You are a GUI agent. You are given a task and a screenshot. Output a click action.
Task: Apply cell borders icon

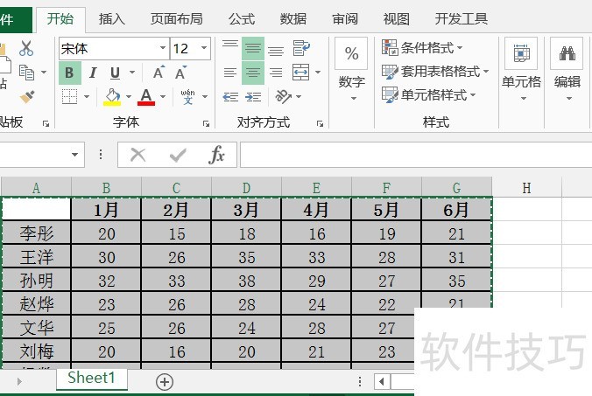(69, 96)
